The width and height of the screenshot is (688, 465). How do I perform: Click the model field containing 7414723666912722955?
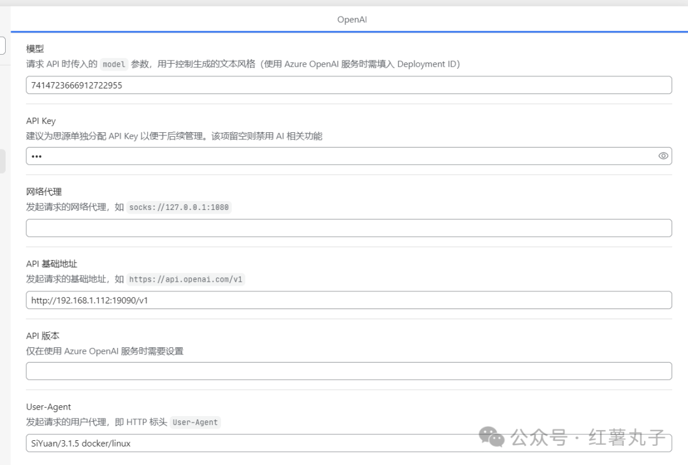pos(349,85)
